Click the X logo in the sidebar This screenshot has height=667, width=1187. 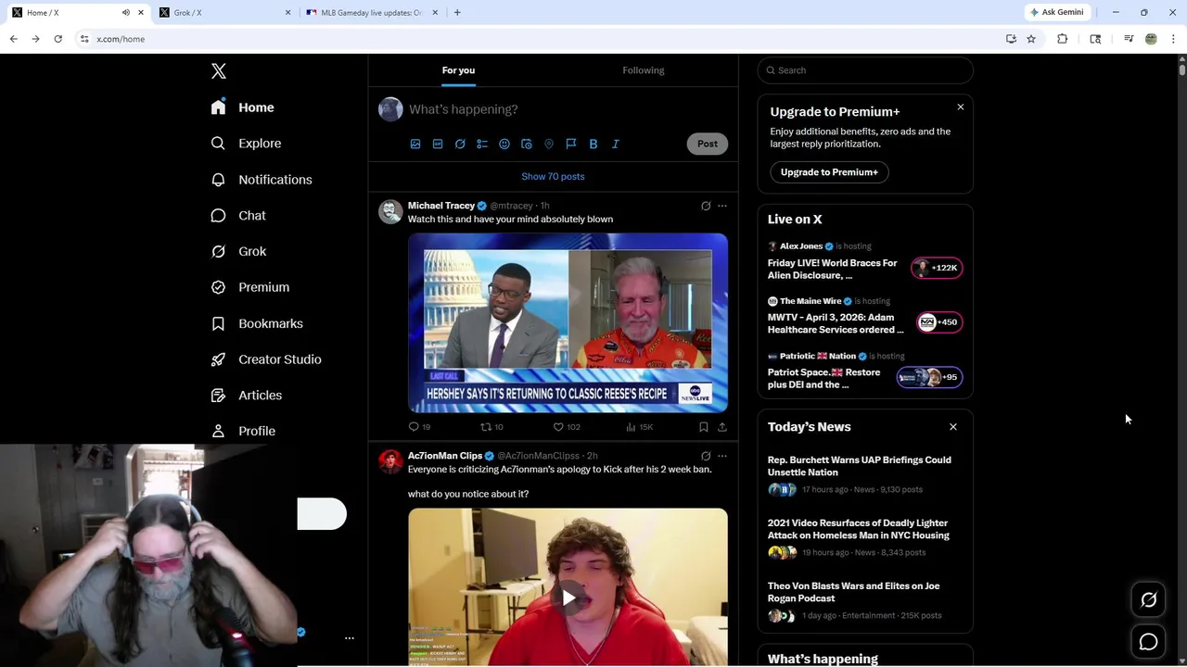coord(219,71)
